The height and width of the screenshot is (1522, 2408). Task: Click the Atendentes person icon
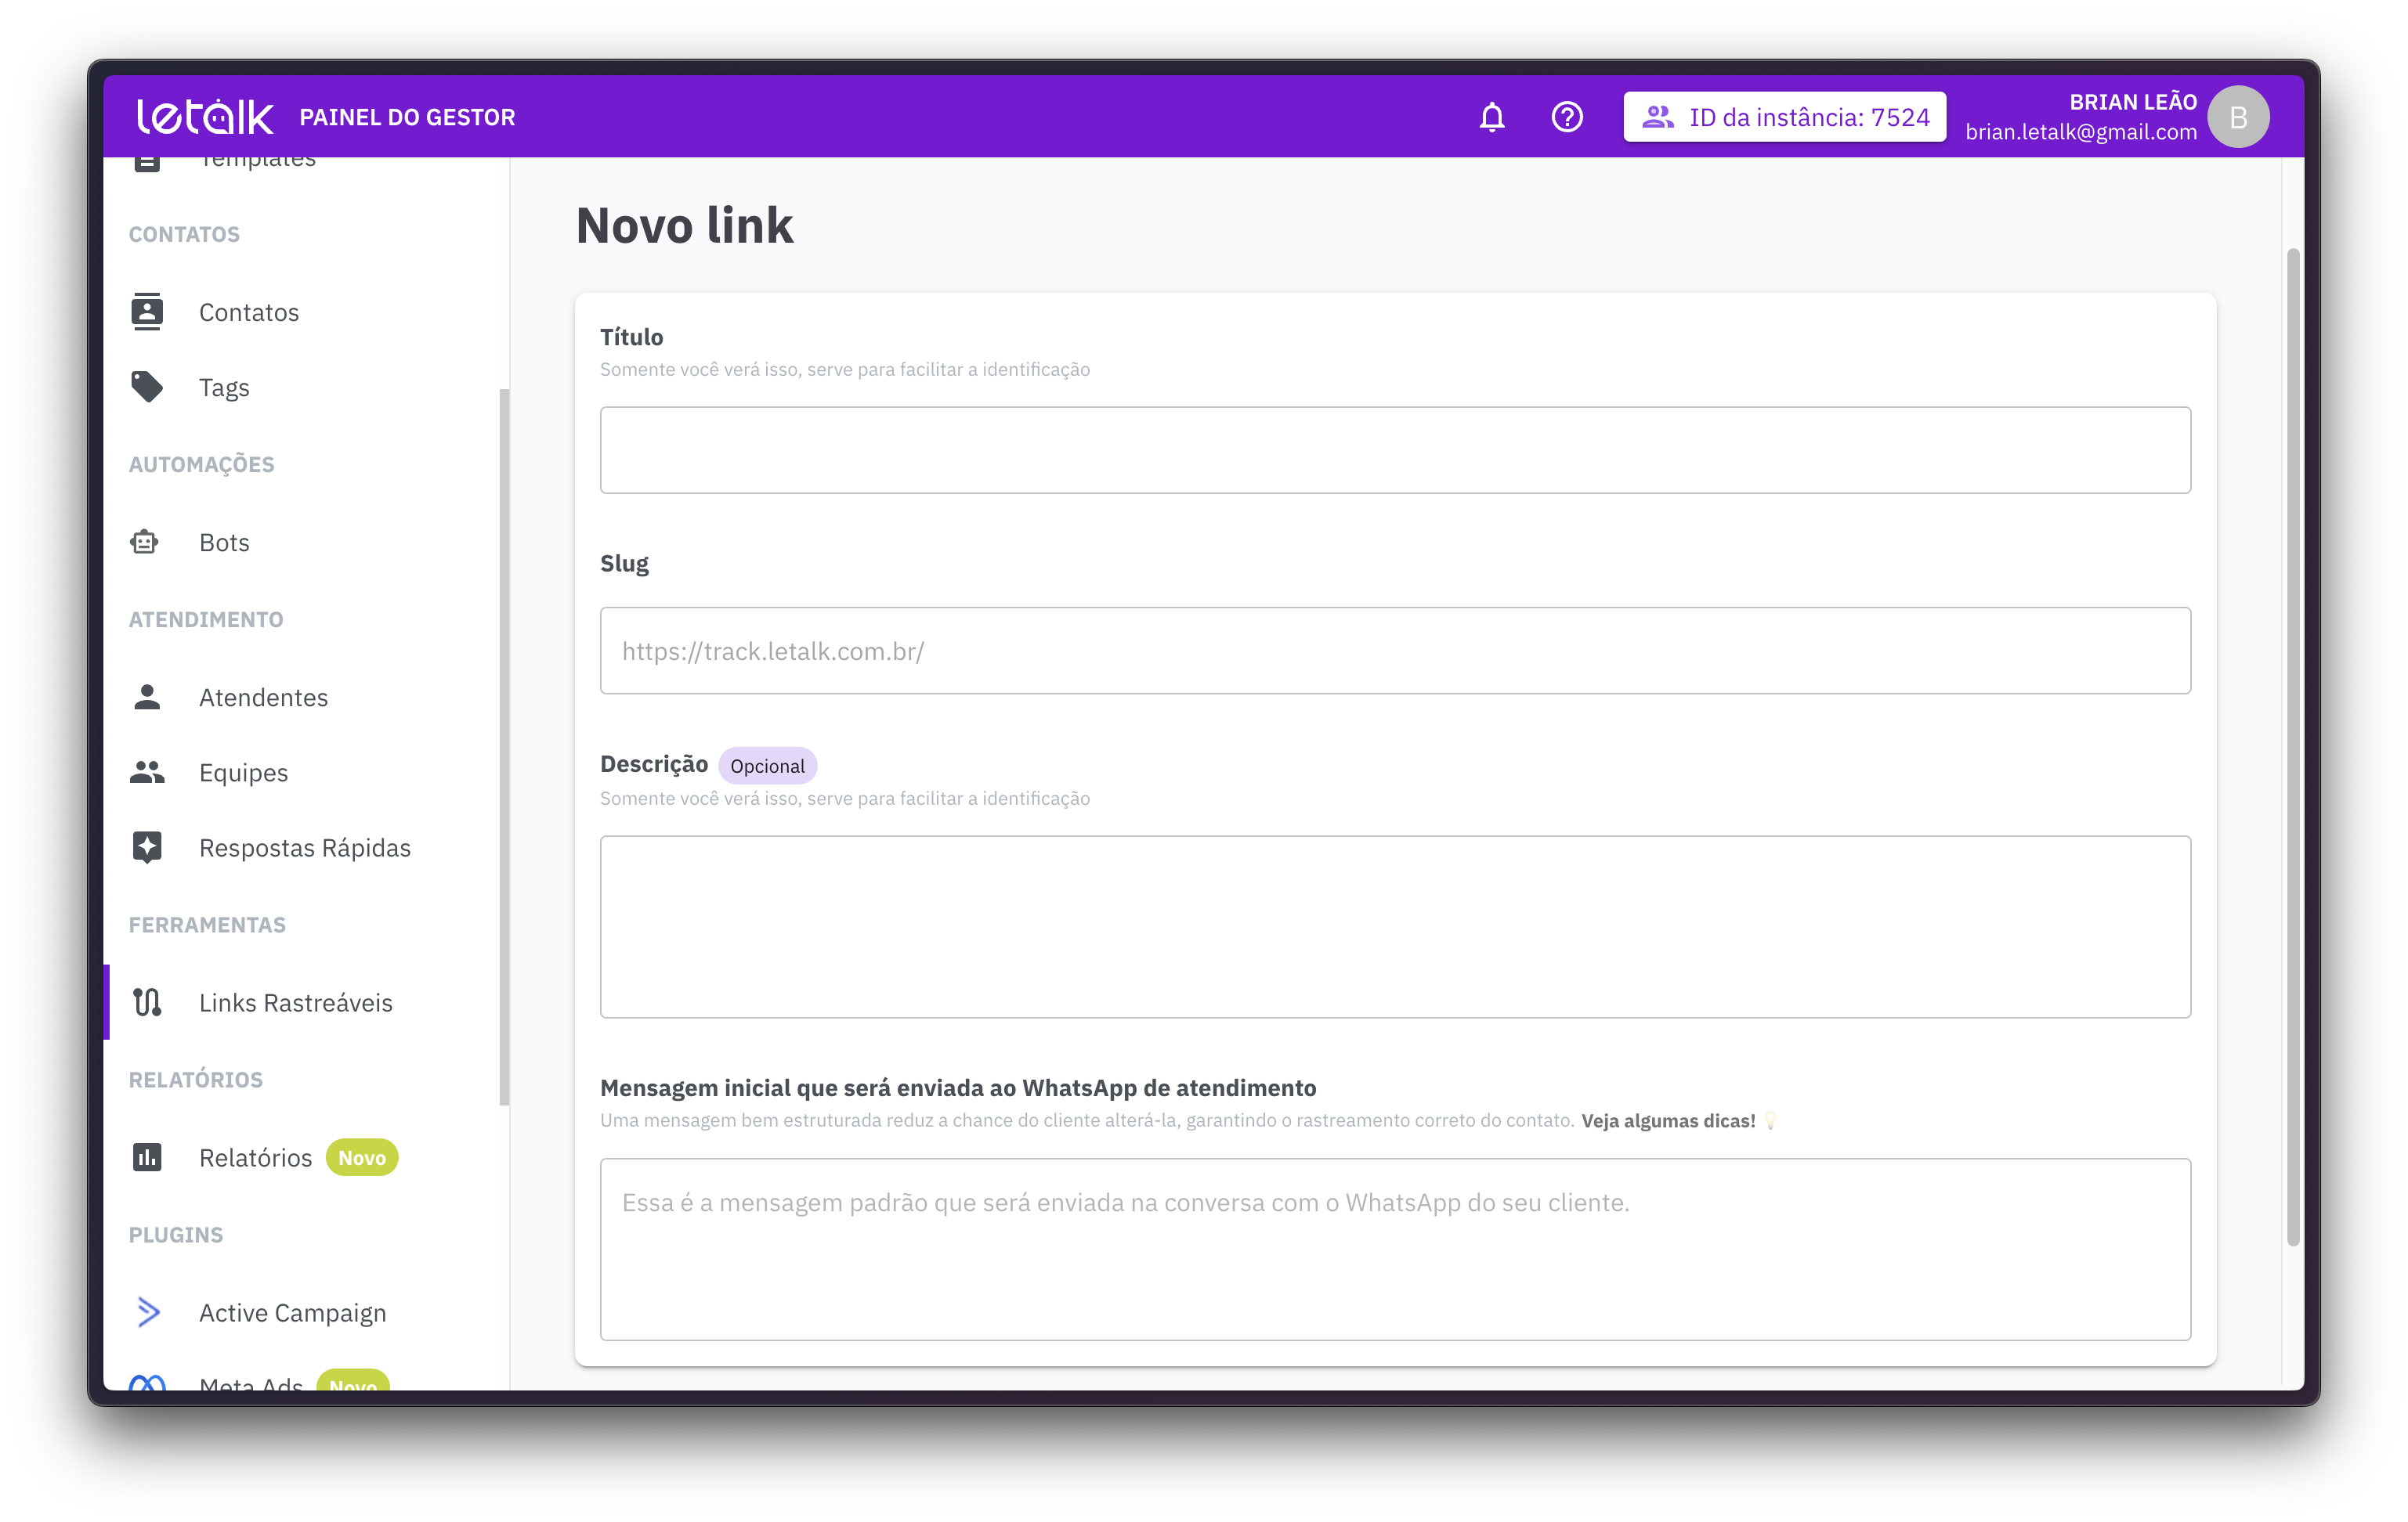pyautogui.click(x=147, y=697)
